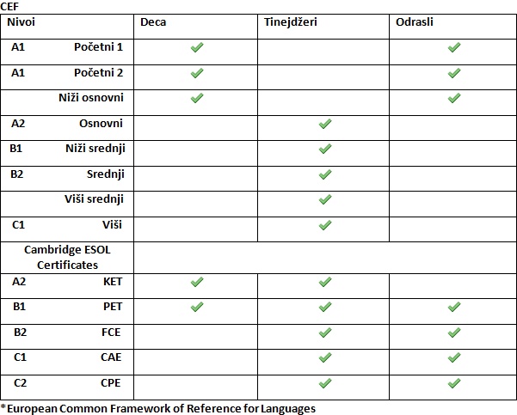Click the Odrasli checkmark in CAE row

tap(454, 357)
